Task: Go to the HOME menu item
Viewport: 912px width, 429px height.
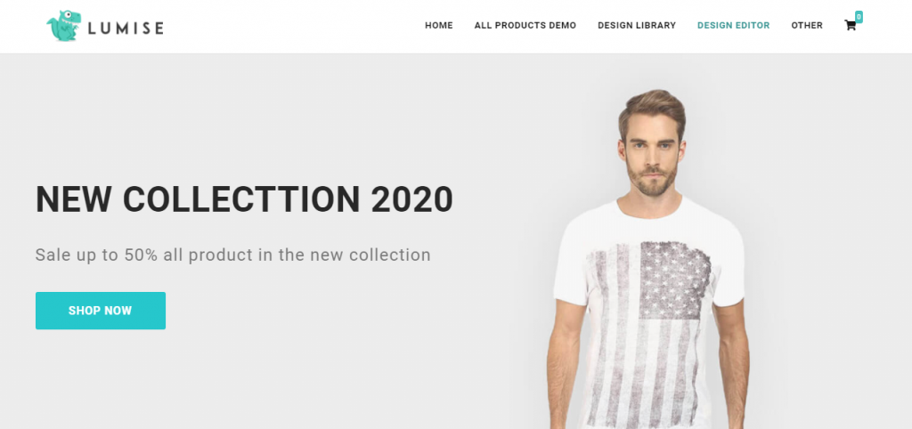Action: click(x=438, y=26)
